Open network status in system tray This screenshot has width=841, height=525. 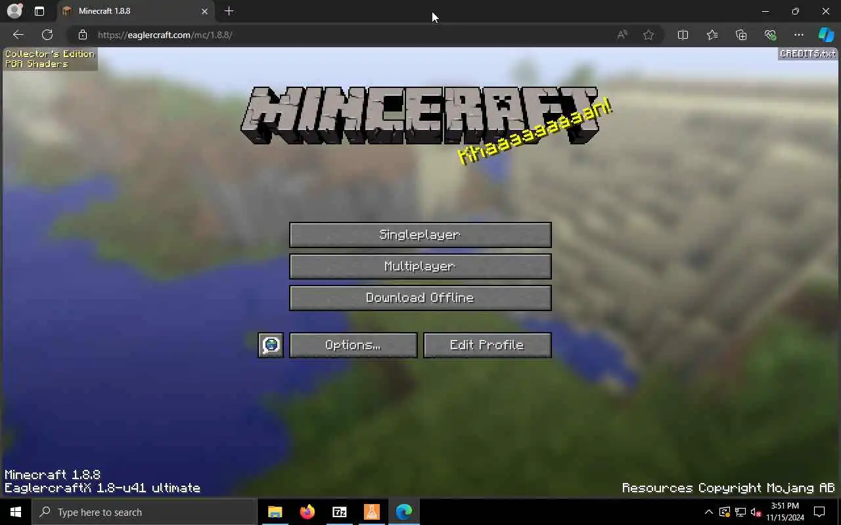coord(740,512)
